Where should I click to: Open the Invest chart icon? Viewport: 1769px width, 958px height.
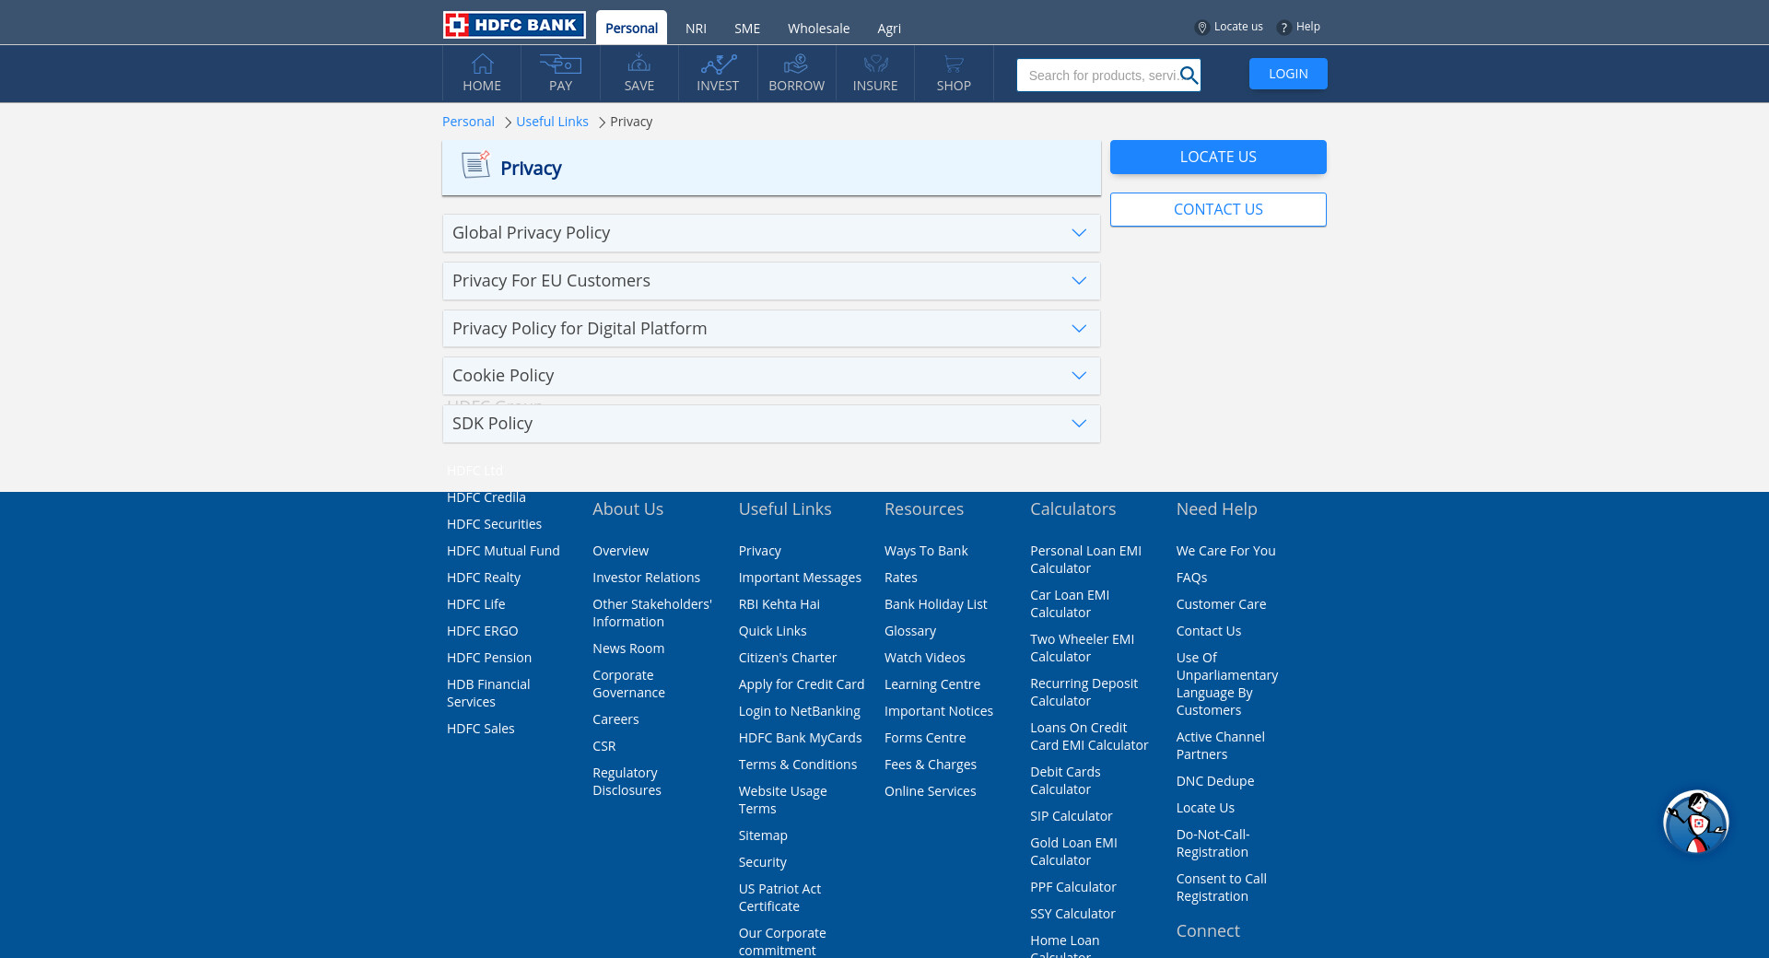click(x=718, y=64)
